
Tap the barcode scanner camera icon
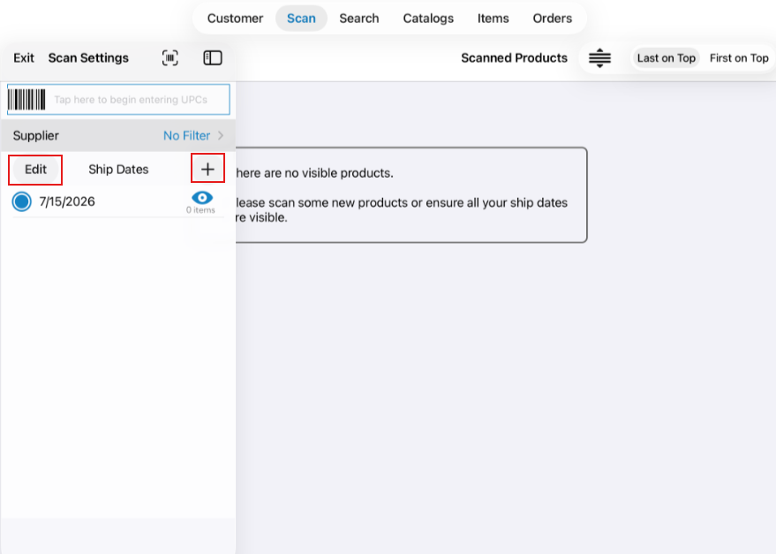(170, 58)
